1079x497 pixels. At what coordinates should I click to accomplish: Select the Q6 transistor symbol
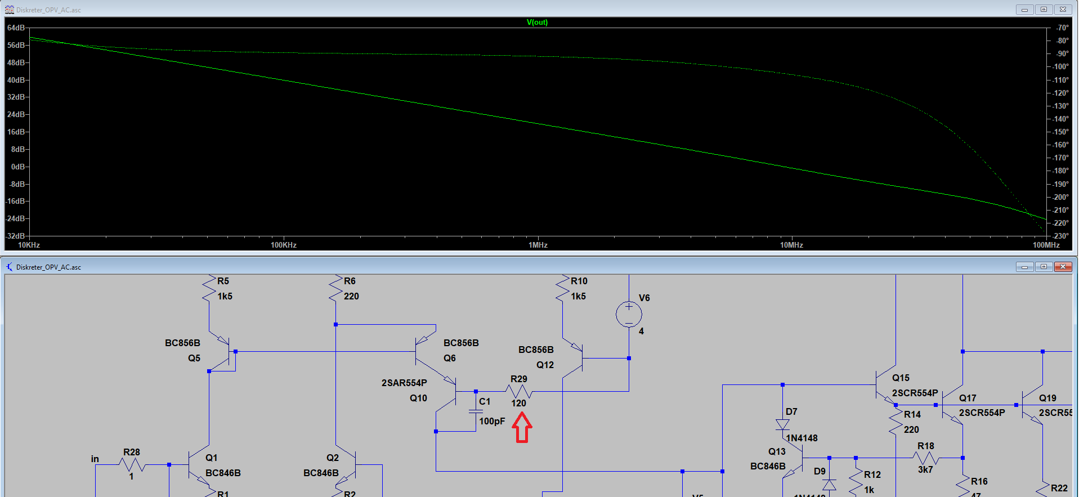coord(426,352)
